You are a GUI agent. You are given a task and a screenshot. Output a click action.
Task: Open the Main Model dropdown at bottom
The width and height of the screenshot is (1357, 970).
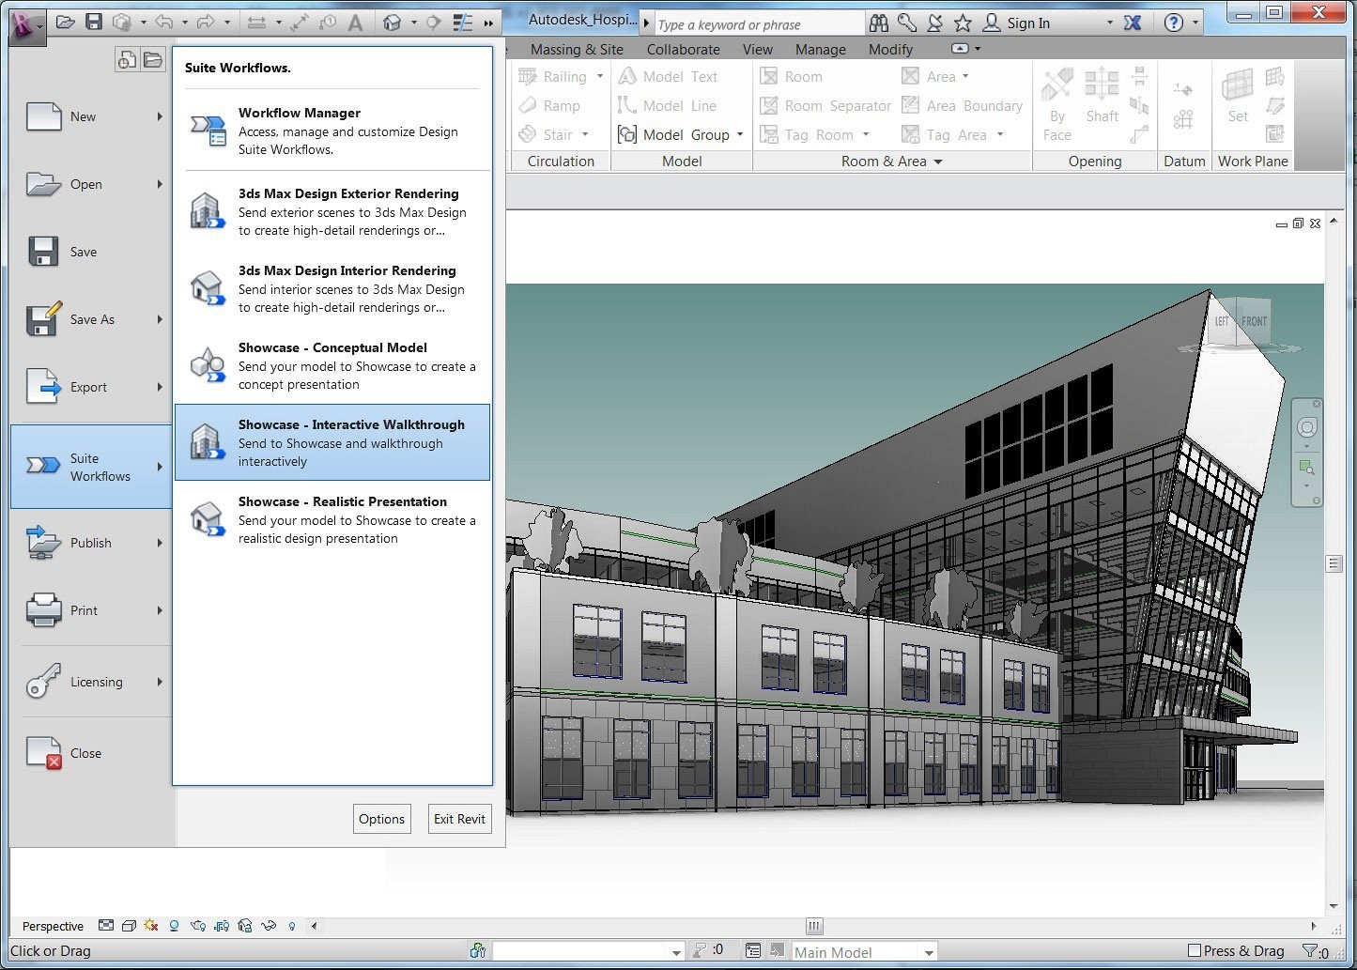929,951
